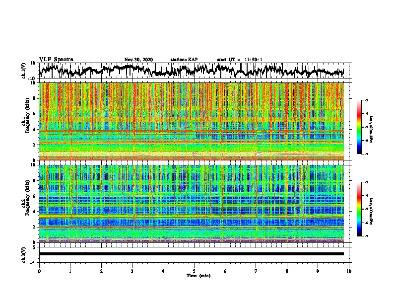
Task: Click the ch.1 waveform trace panel
Action: (195, 71)
